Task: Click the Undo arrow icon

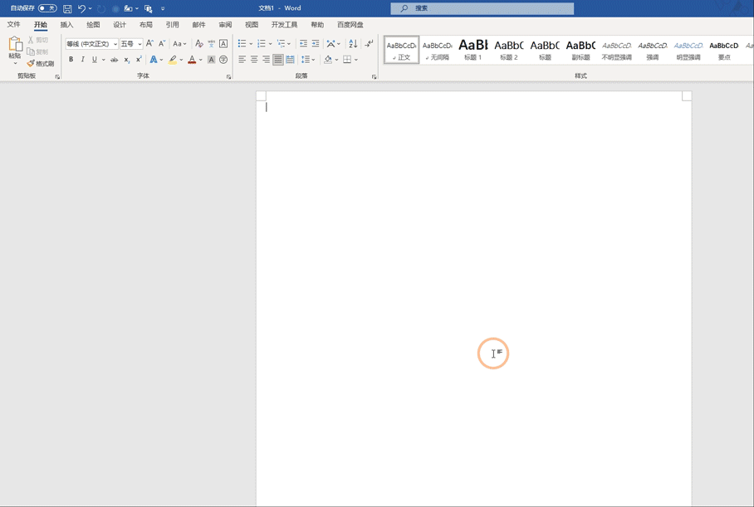Action: point(81,8)
